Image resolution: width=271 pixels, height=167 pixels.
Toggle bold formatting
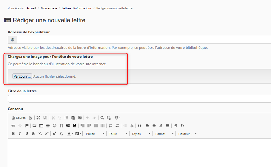[13, 134]
